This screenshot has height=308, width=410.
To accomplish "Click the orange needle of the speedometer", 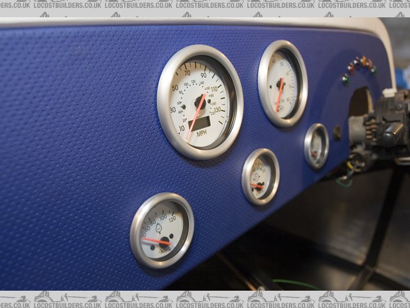I will (x=196, y=116).
